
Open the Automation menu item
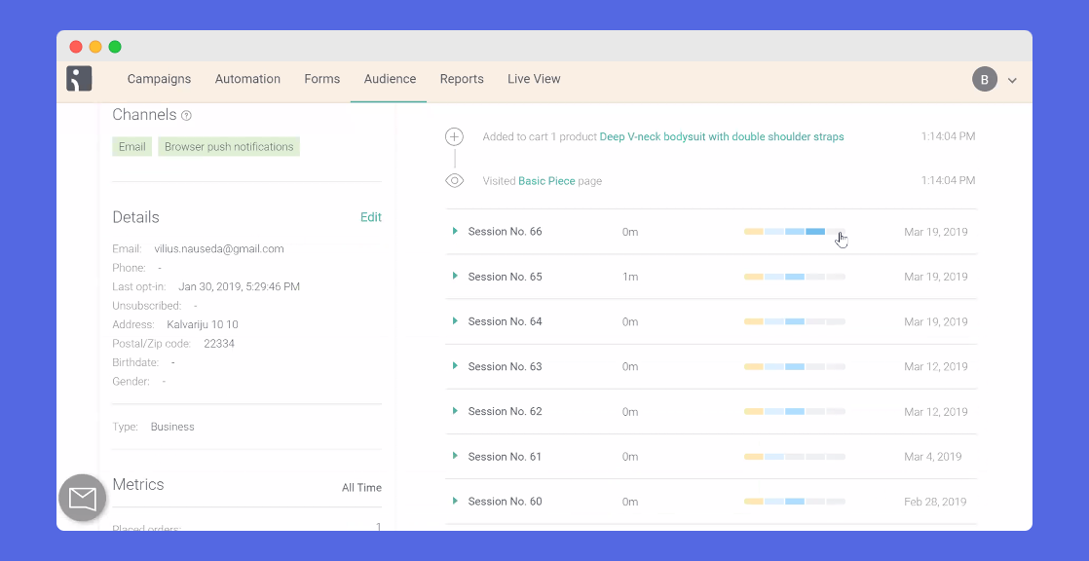tap(247, 79)
